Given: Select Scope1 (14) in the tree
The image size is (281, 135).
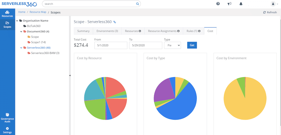Looking at the screenshot, I should [38, 42].
